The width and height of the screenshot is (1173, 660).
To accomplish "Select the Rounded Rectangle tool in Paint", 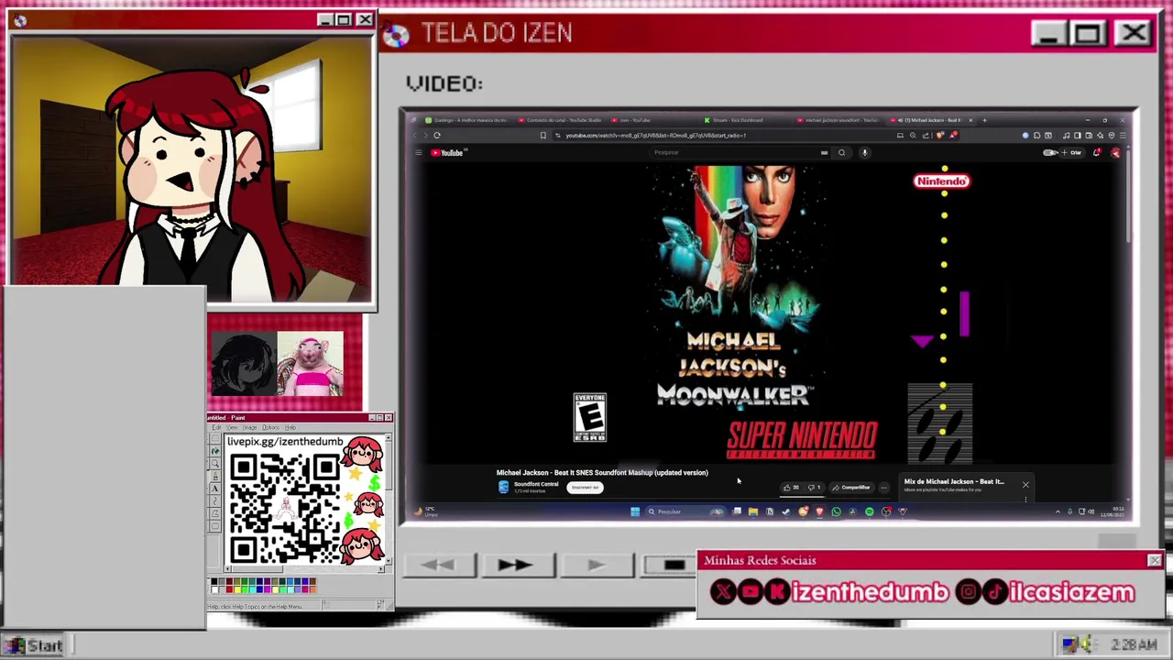I will click(215, 526).
